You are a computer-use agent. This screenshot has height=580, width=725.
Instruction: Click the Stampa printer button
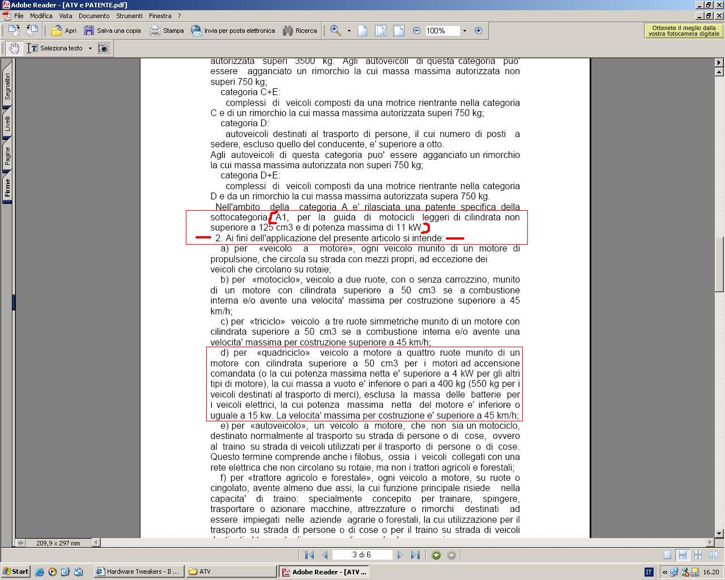click(x=167, y=31)
